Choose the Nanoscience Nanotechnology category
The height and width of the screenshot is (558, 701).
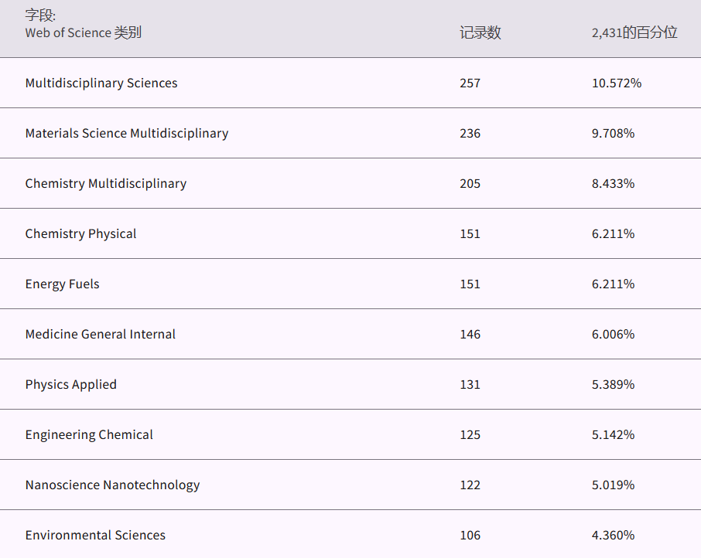tap(112, 485)
